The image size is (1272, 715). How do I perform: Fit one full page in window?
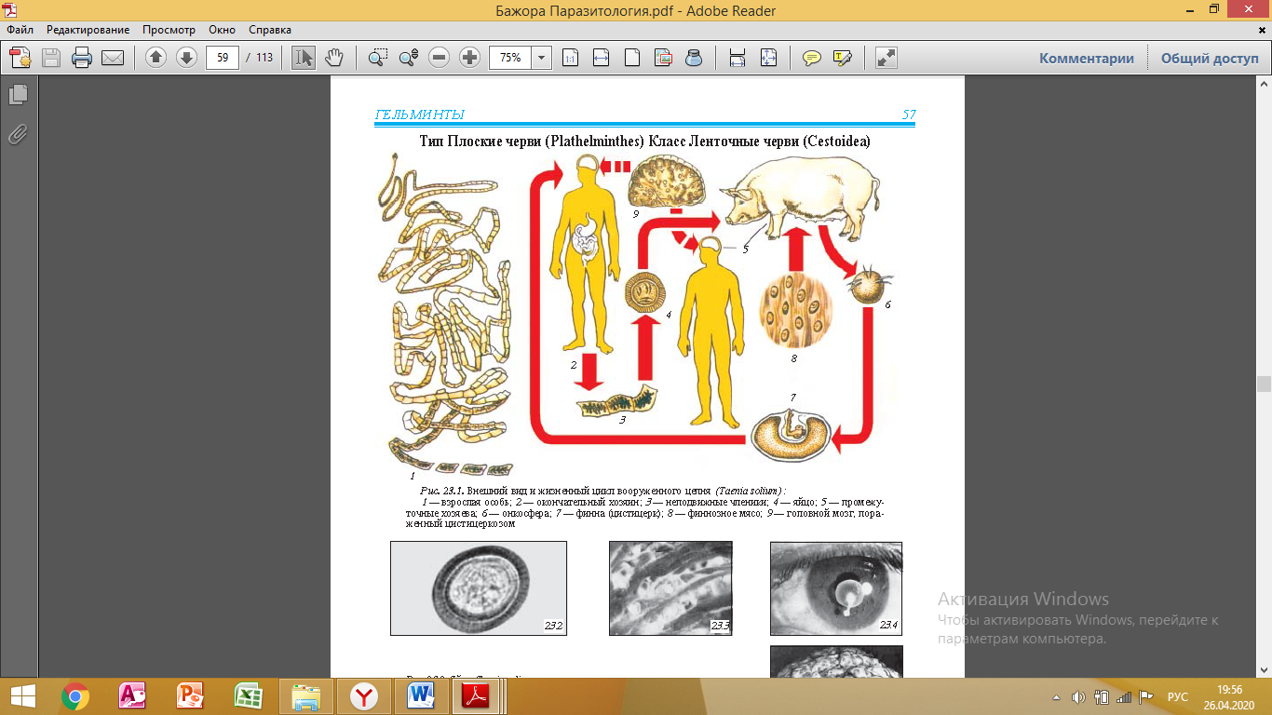[632, 58]
